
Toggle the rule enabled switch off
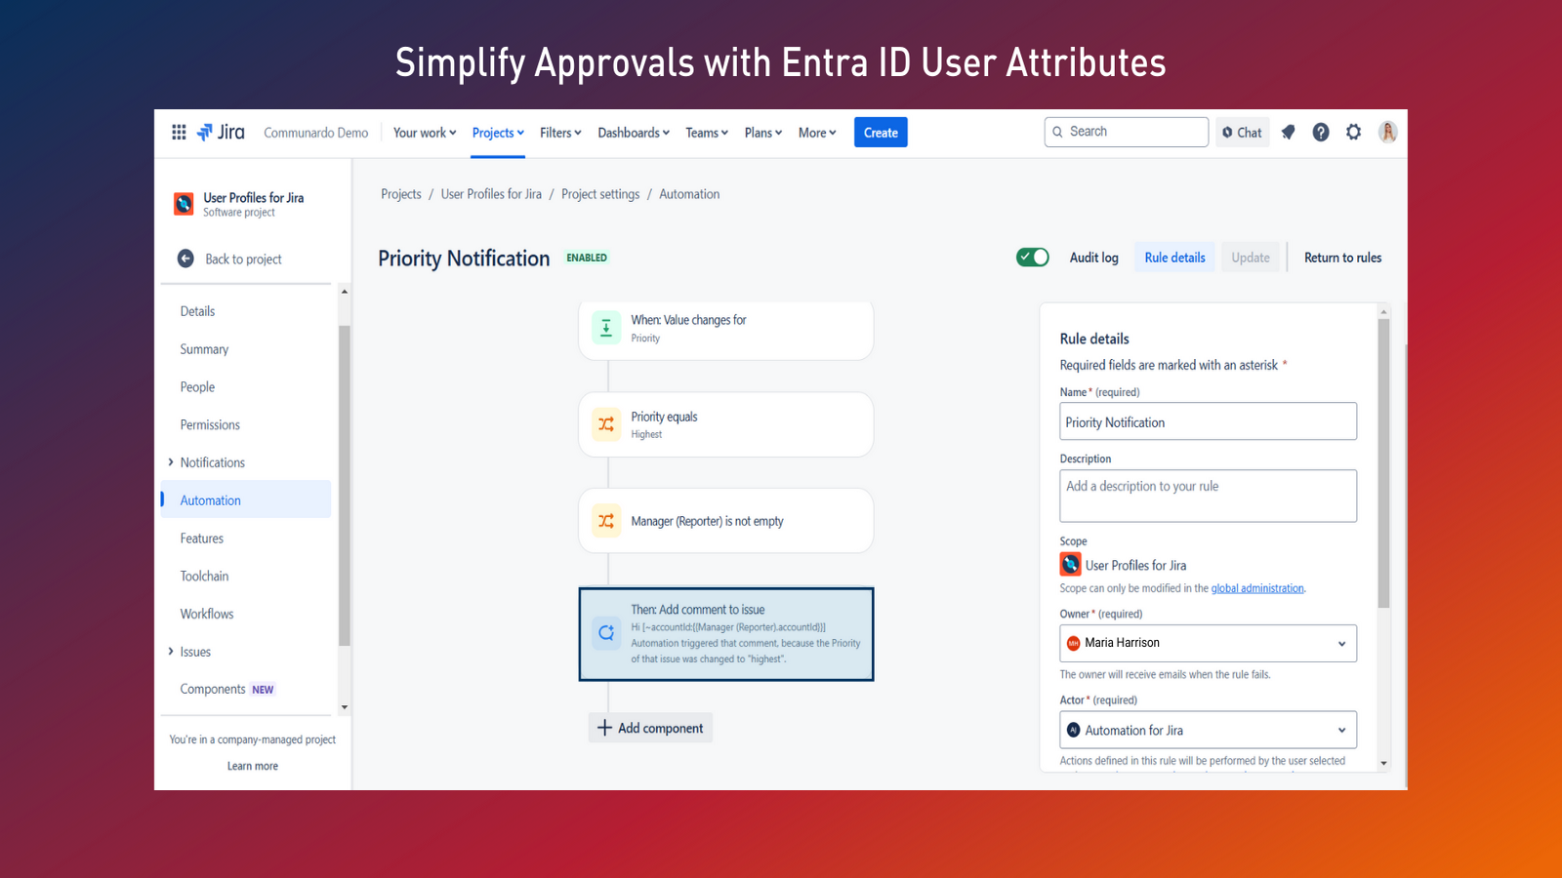1032,258
